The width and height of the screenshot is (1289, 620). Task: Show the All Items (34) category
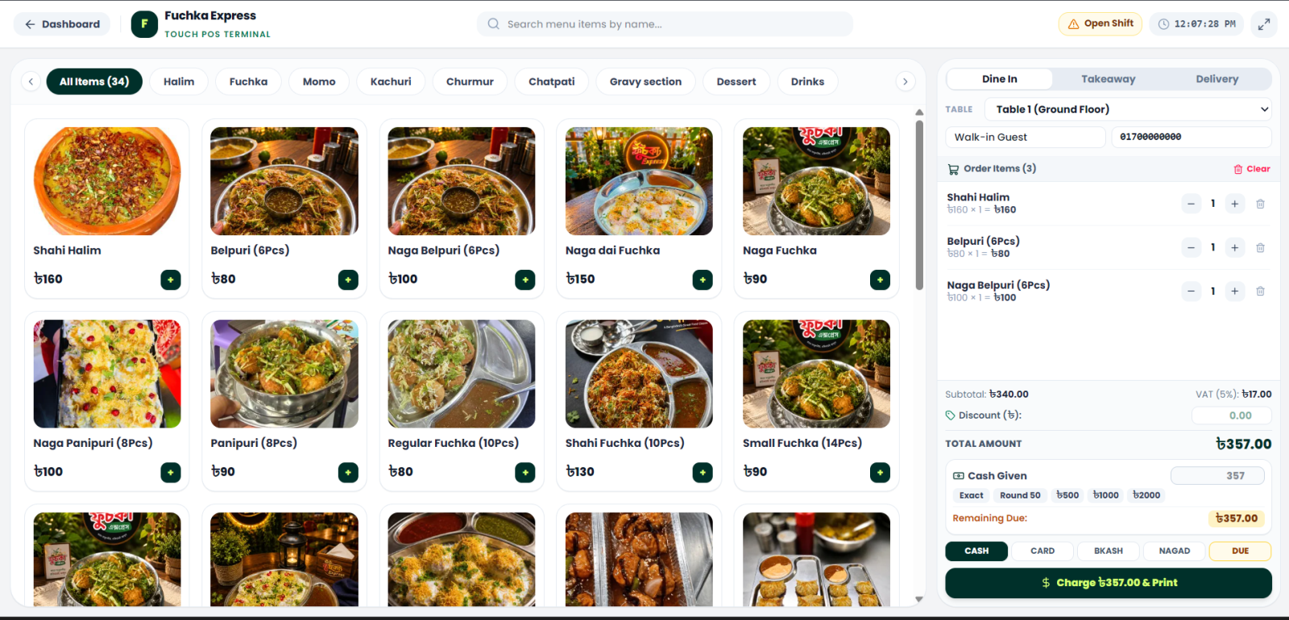click(x=94, y=81)
